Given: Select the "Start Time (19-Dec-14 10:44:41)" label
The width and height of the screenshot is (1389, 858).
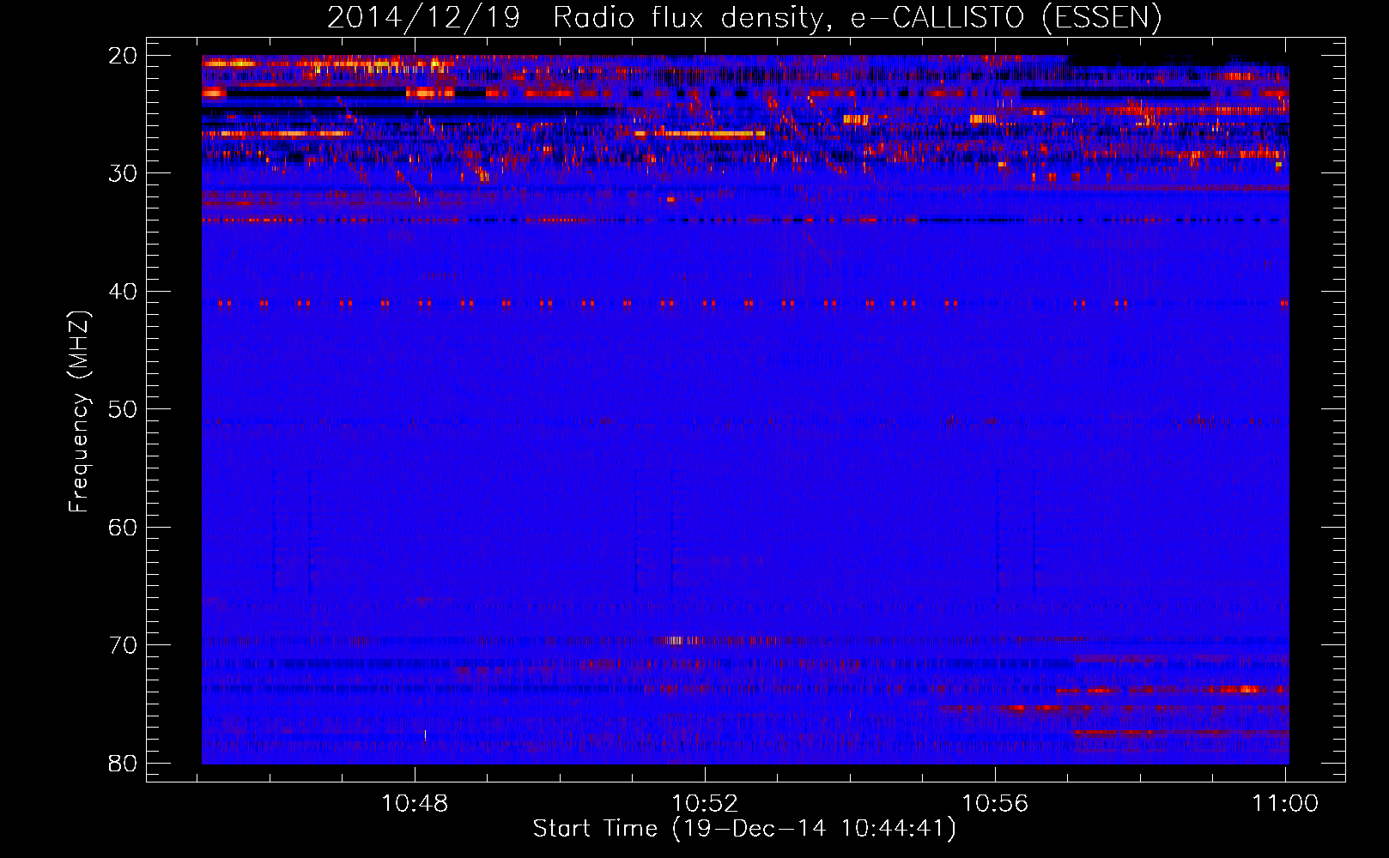Looking at the screenshot, I should (744, 829).
